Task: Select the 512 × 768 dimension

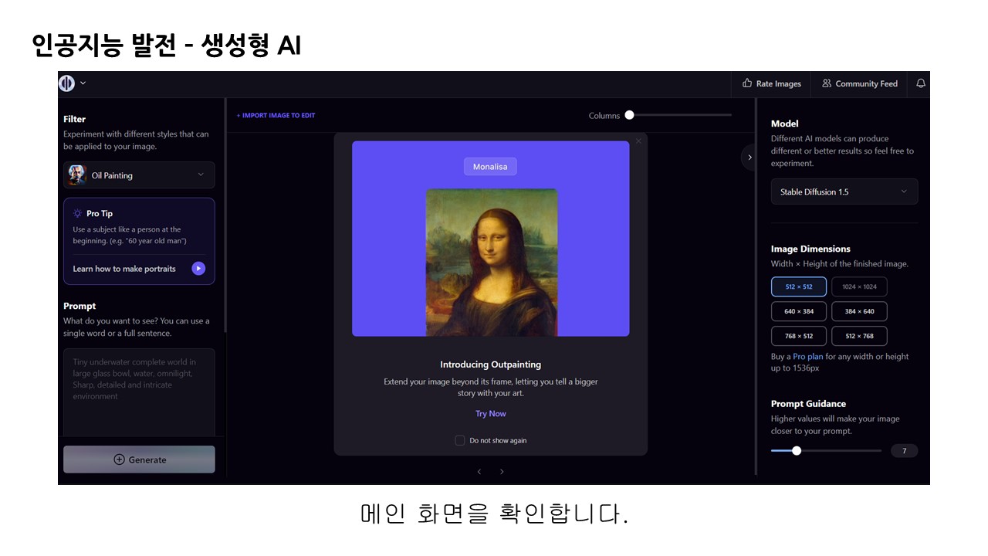Action: [x=859, y=336]
